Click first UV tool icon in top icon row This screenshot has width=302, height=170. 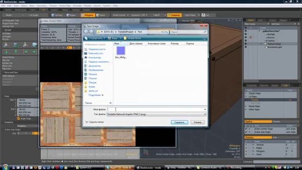coord(6,45)
